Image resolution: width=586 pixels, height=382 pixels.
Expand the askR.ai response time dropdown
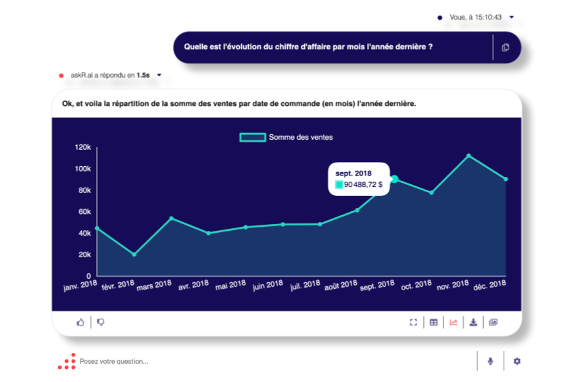coord(160,76)
